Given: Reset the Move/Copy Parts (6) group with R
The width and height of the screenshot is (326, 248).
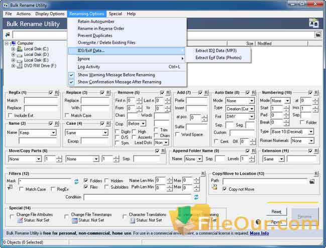Looking at the screenshot, I should pyautogui.click(x=163, y=151).
